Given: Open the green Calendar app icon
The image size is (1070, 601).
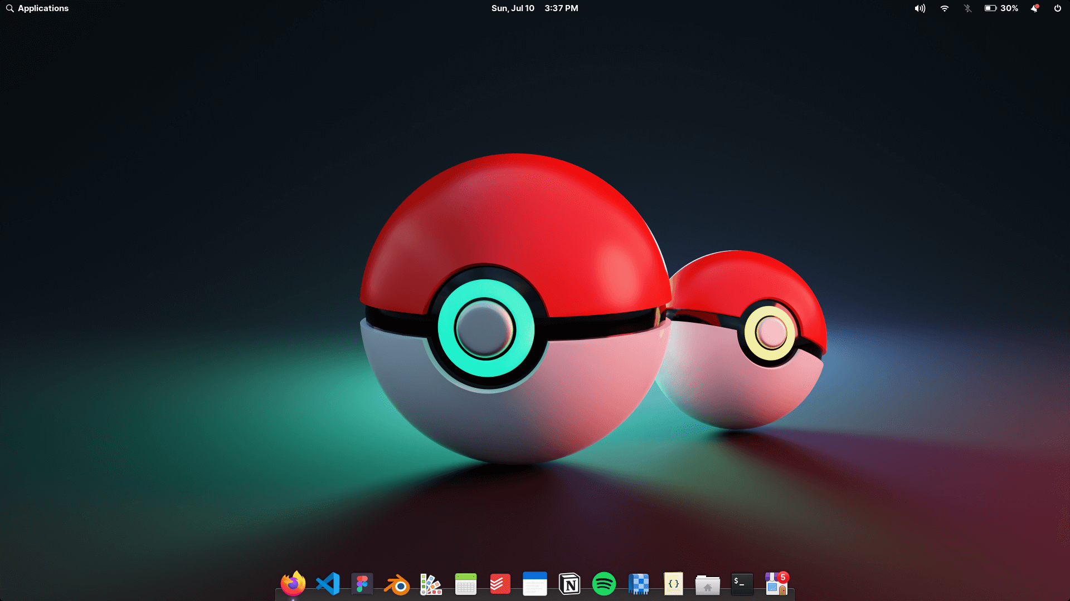Looking at the screenshot, I should coord(465,584).
